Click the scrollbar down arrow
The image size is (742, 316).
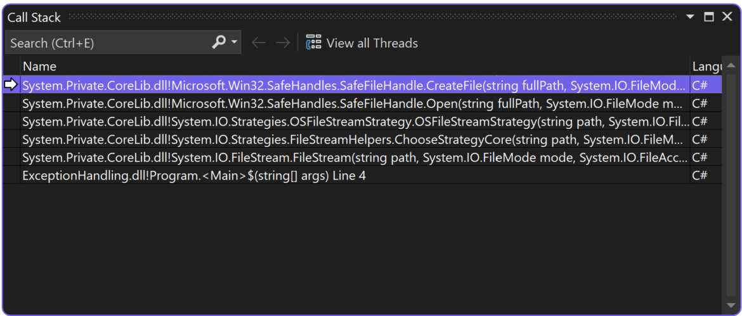(x=730, y=305)
